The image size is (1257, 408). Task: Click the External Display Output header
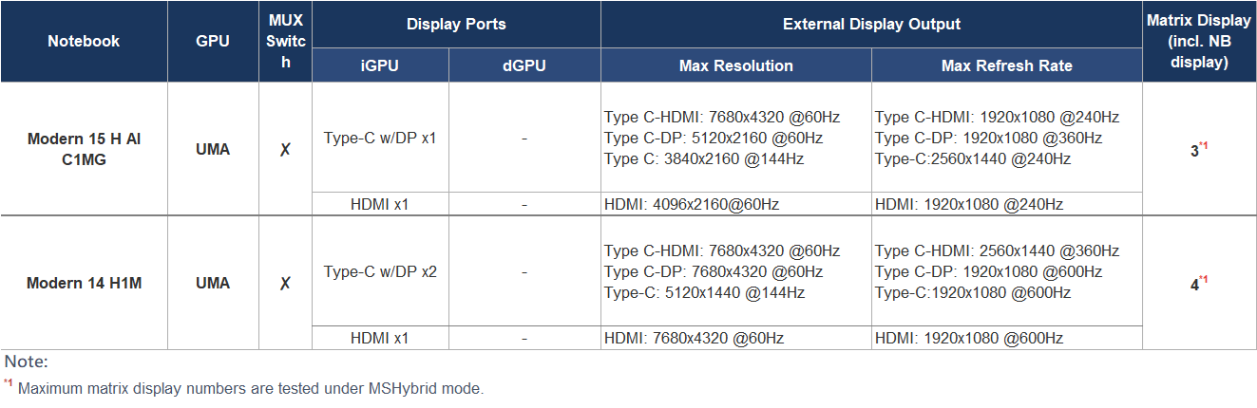click(x=871, y=24)
